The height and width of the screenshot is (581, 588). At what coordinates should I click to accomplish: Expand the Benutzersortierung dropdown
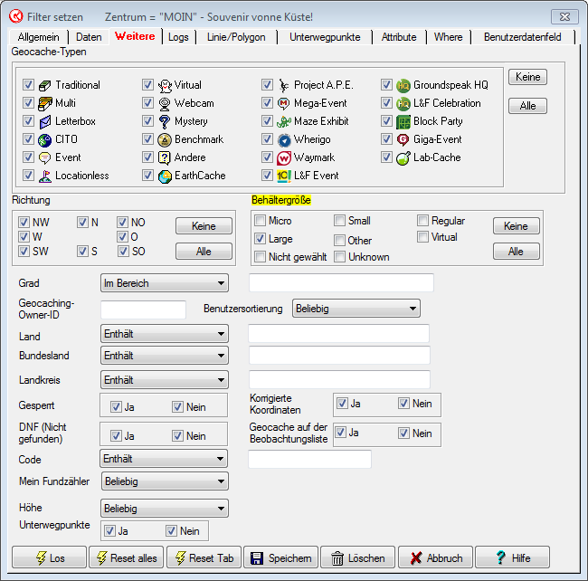[x=356, y=309]
